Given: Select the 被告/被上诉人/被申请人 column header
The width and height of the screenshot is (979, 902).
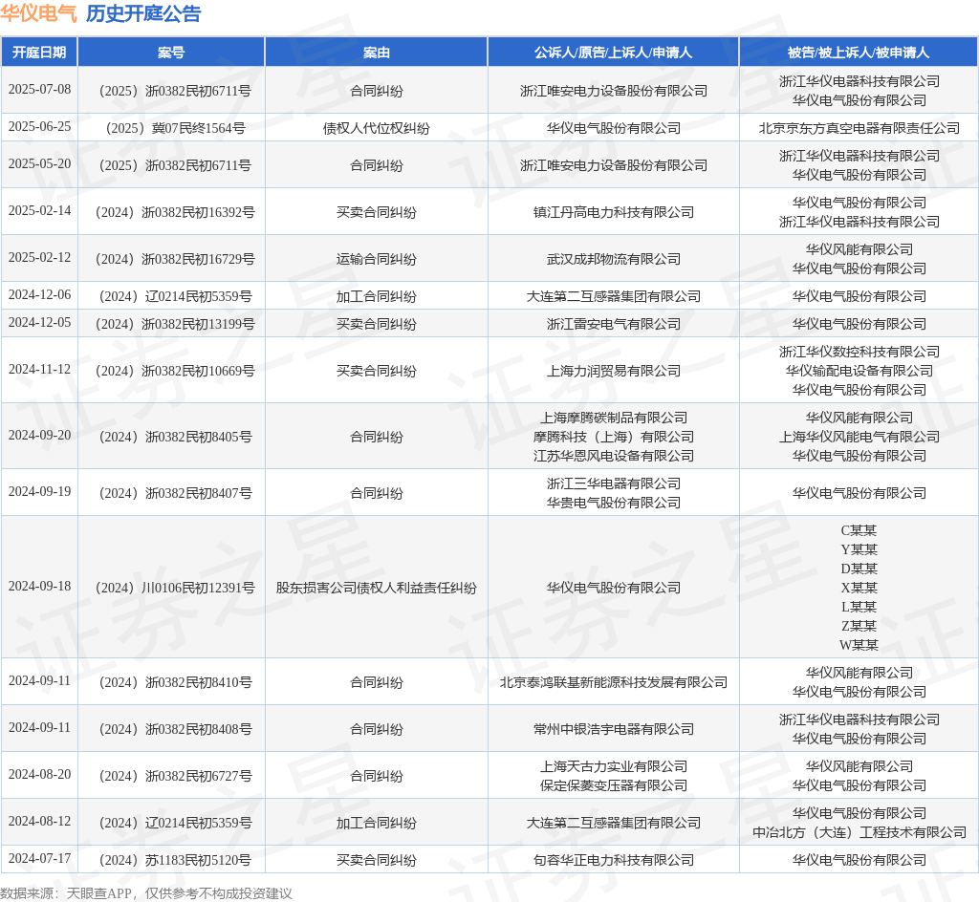Looking at the screenshot, I should coord(859,53).
